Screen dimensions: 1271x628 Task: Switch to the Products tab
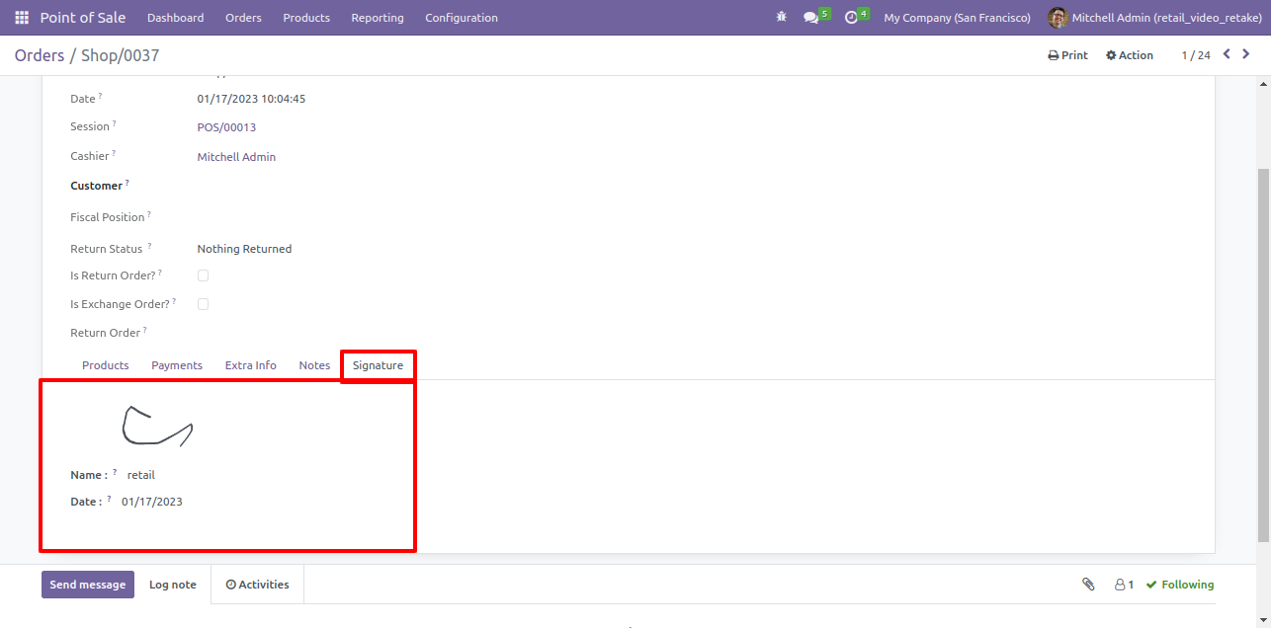tap(106, 365)
